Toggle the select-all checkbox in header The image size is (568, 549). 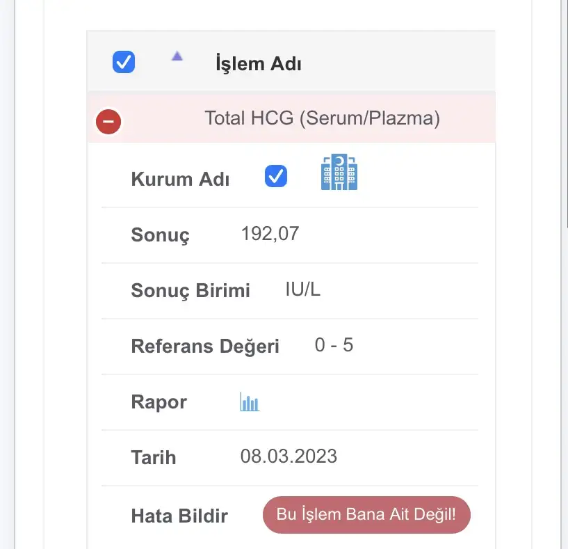(124, 63)
